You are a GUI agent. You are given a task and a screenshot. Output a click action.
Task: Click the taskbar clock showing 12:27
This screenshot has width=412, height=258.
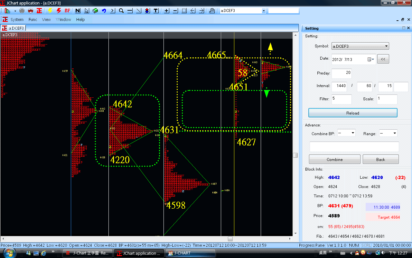pyautogui.click(x=398, y=253)
